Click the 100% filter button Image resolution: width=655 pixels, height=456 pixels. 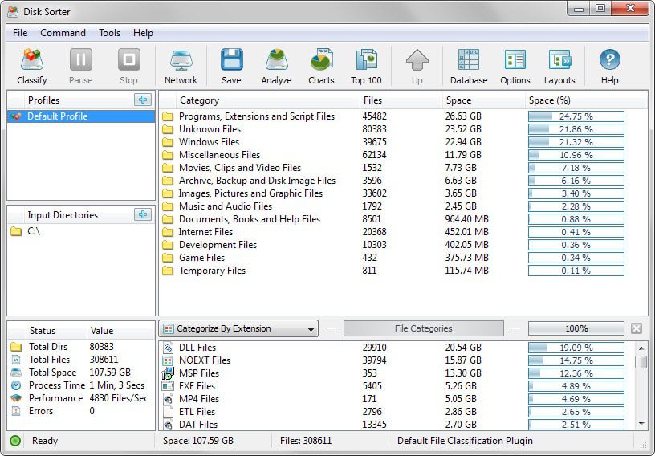[x=576, y=328]
